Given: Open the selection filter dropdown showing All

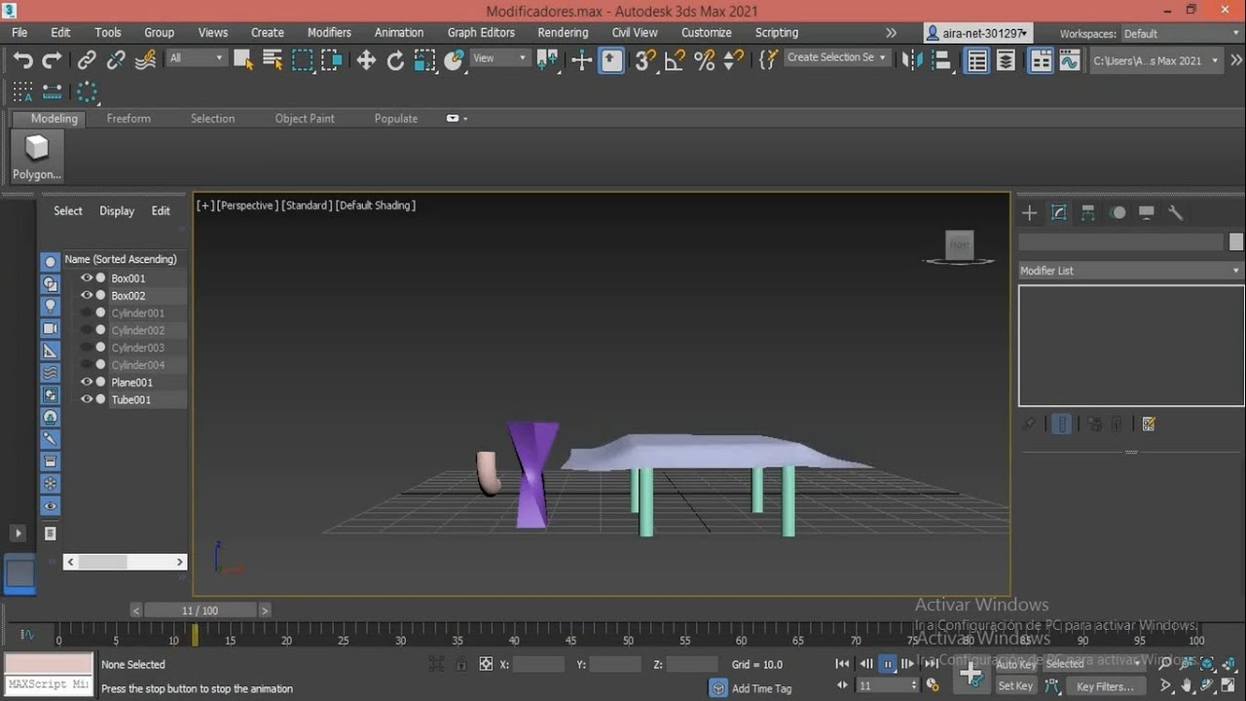Looking at the screenshot, I should (x=196, y=58).
